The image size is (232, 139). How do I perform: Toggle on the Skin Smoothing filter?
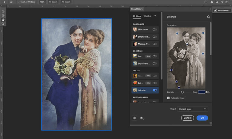tap(155, 29)
